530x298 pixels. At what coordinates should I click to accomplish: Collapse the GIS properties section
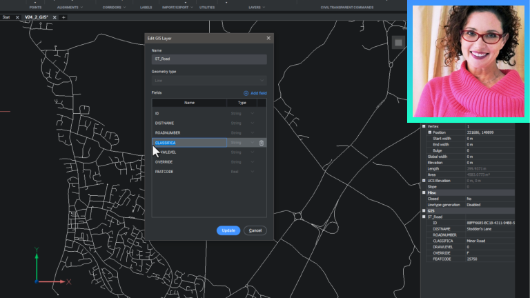(423, 210)
